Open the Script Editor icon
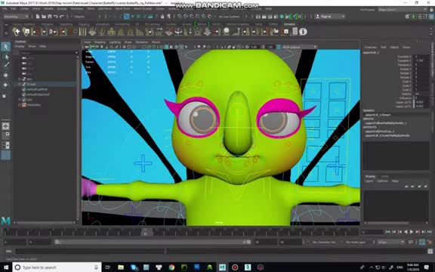The image size is (435, 272). [430, 252]
